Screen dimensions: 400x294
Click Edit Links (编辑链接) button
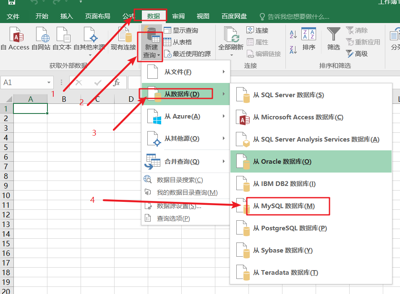[x=264, y=54]
